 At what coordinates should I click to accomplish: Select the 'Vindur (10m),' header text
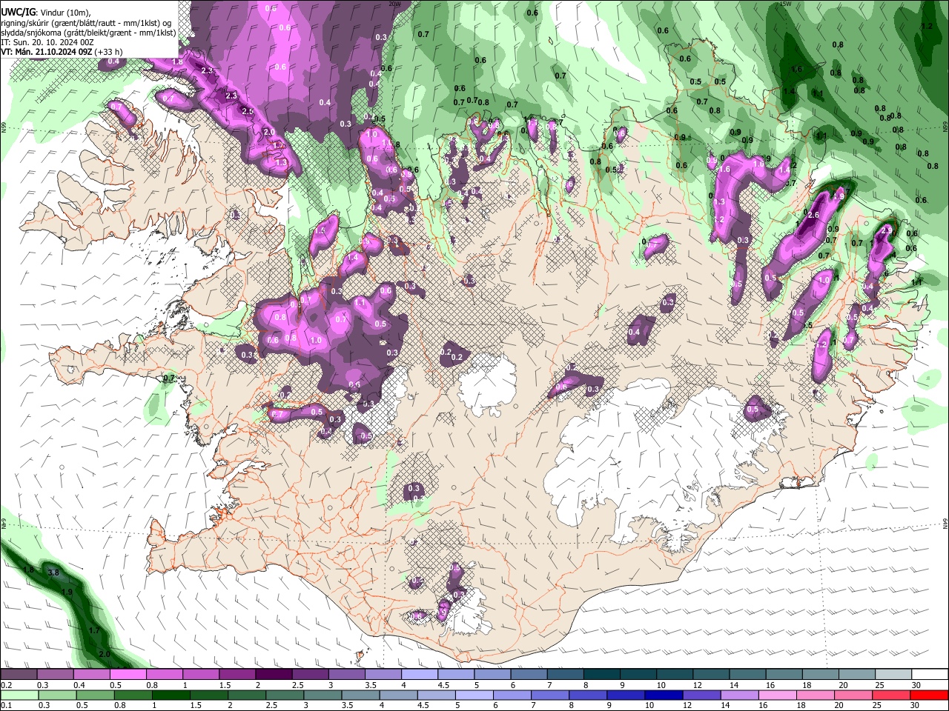(x=66, y=13)
